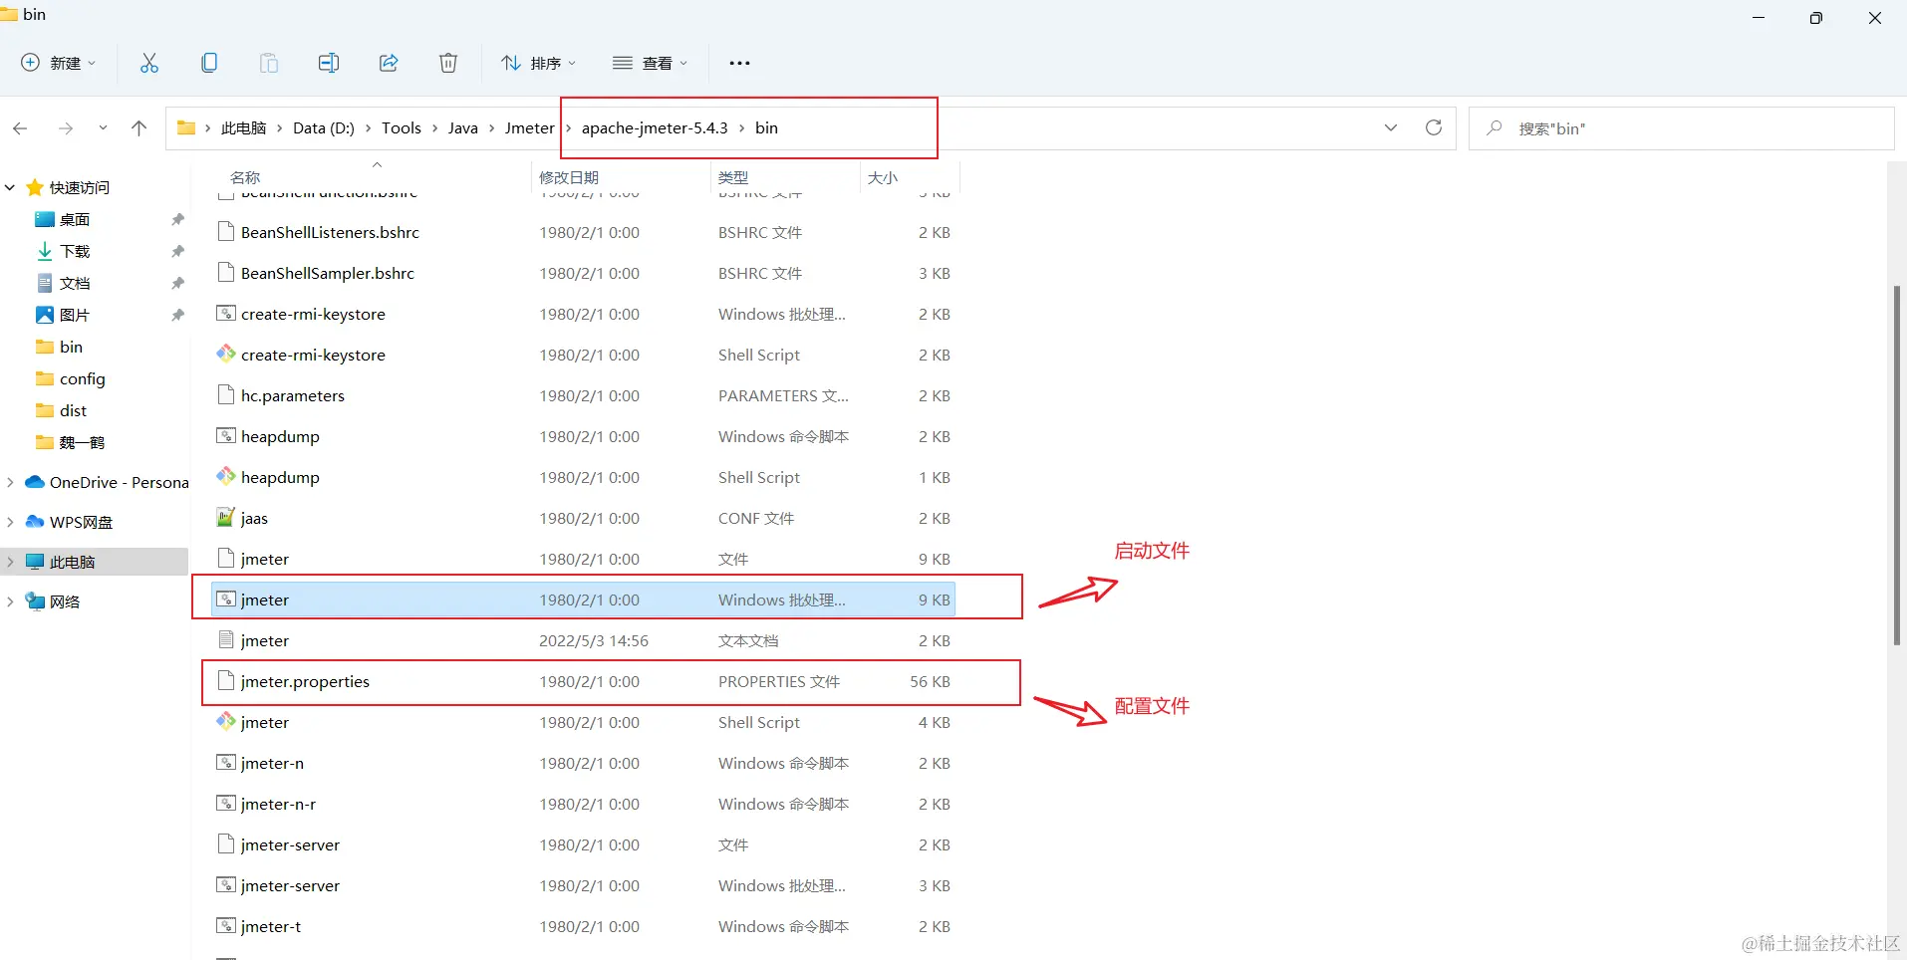Select the hc.parameters file
This screenshot has width=1907, height=960.
[584, 395]
